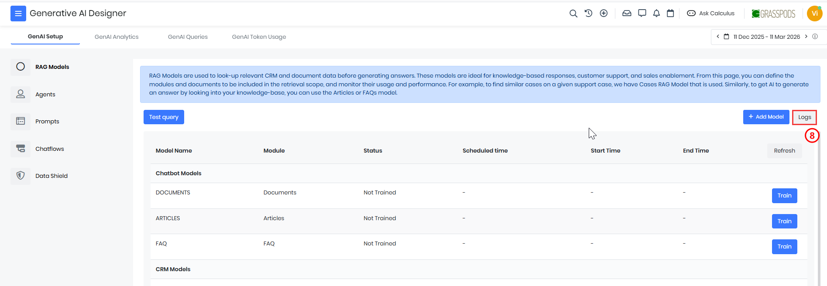Open the calendar icon in header

click(670, 14)
